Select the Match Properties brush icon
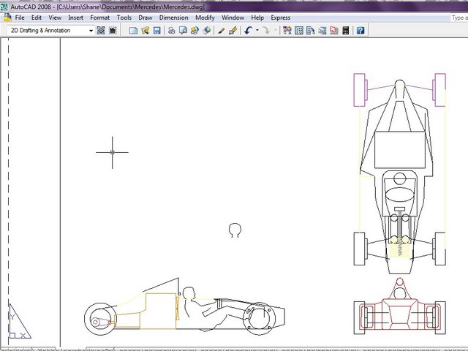 [x=221, y=31]
